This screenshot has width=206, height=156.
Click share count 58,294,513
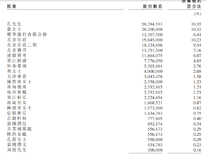152,24
